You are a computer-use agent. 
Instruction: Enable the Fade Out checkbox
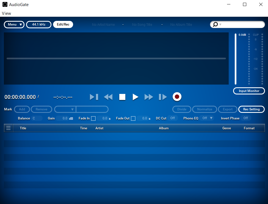pos(133,118)
